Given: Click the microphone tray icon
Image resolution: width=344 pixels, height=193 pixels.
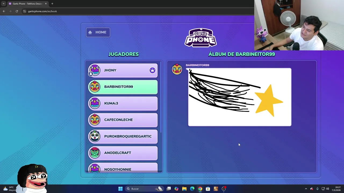Looking at the screenshot, I should tap(317, 189).
